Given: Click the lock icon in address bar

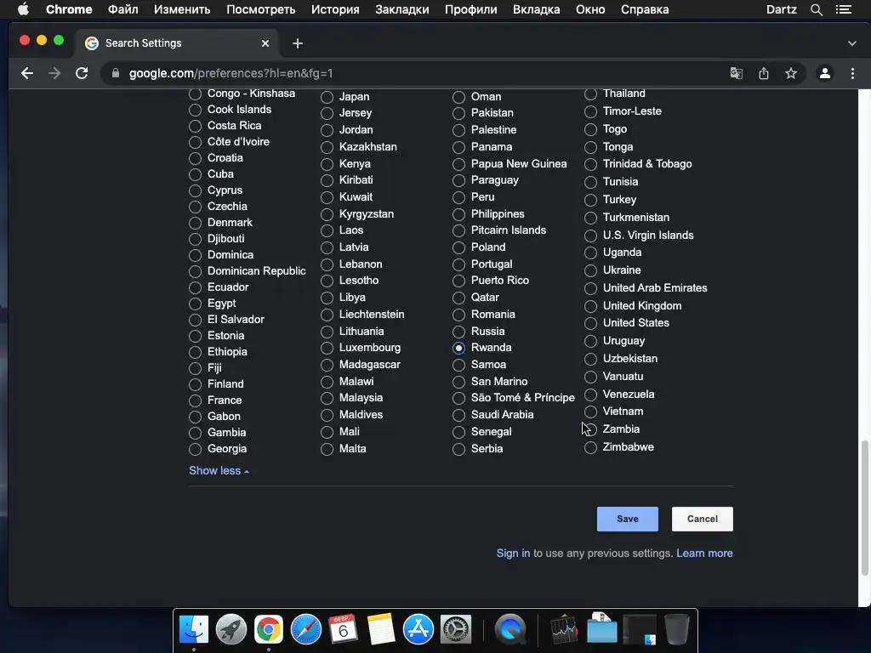Looking at the screenshot, I should click(x=115, y=73).
